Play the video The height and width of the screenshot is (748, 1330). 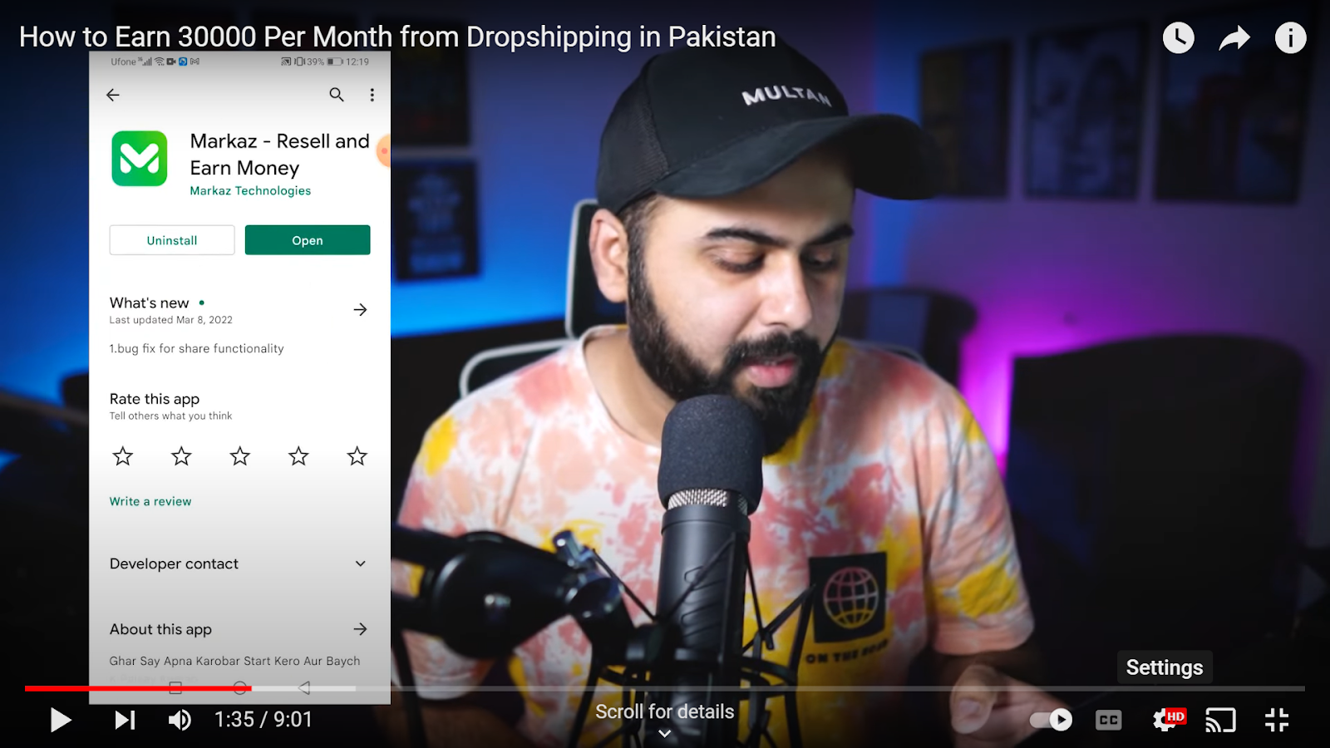[x=60, y=720]
